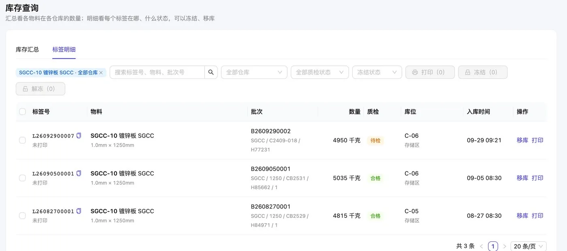Focus the 搜索标签号、物料、批次号 search field
567x251 pixels.
click(x=157, y=72)
